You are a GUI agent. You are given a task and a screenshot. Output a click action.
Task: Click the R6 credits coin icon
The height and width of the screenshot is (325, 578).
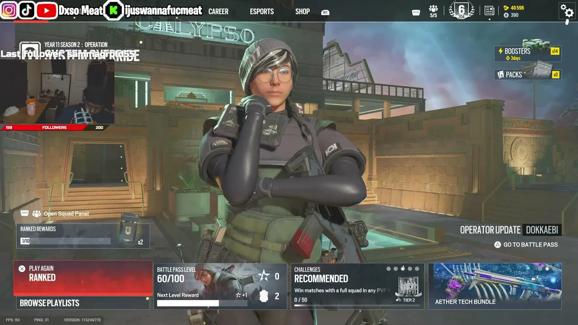pyautogui.click(x=506, y=15)
